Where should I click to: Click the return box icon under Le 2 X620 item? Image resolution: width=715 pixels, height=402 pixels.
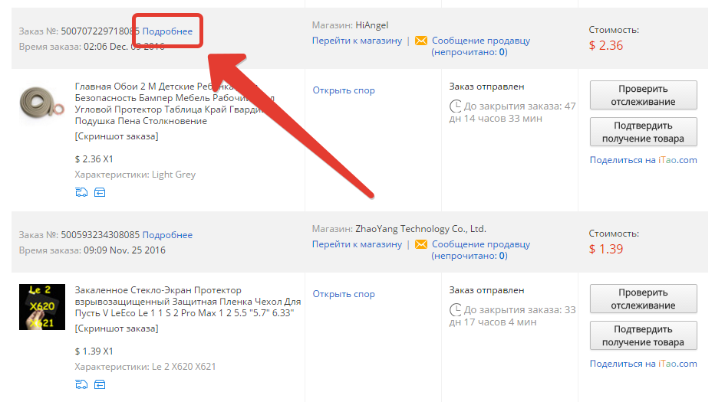(100, 384)
